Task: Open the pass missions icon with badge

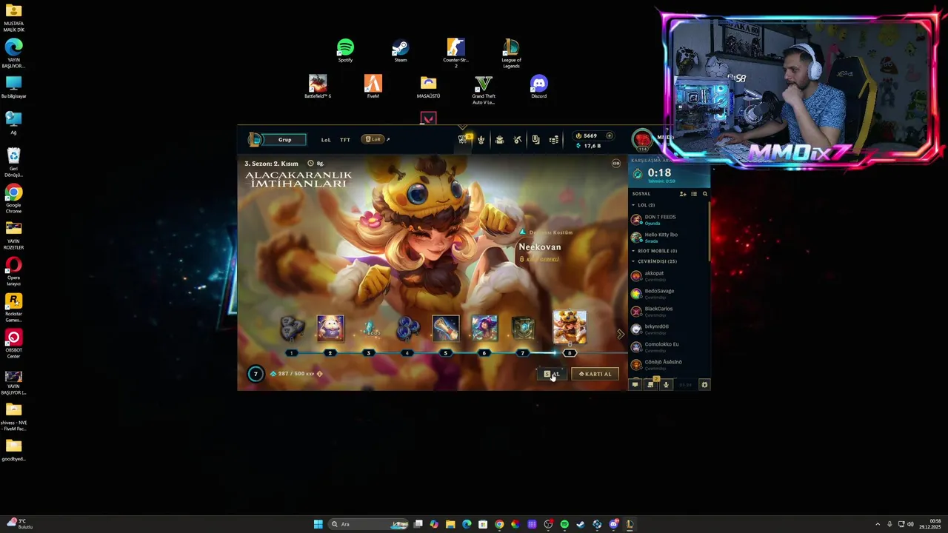Action: (464, 138)
